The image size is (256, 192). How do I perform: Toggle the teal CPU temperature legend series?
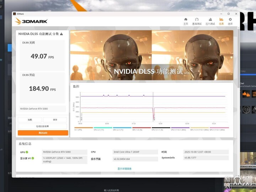pyautogui.click(x=103, y=128)
